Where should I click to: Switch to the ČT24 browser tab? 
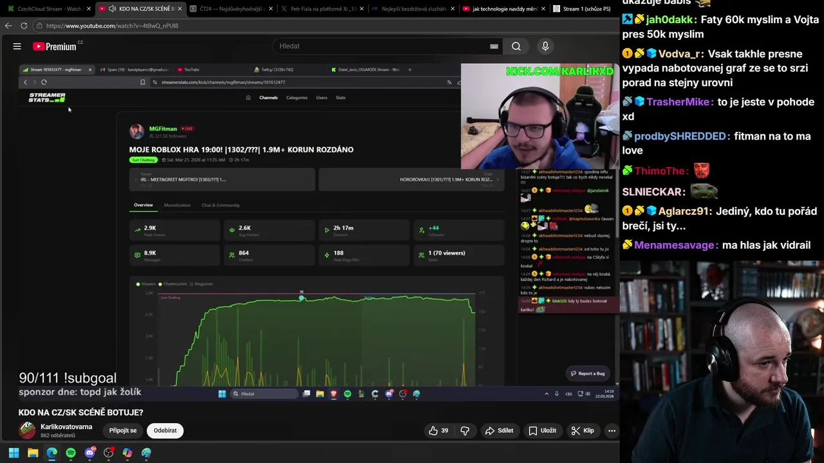pos(230,9)
